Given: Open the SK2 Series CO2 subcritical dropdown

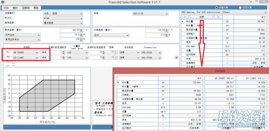Looking at the screenshot, I should [x=224, y=12].
